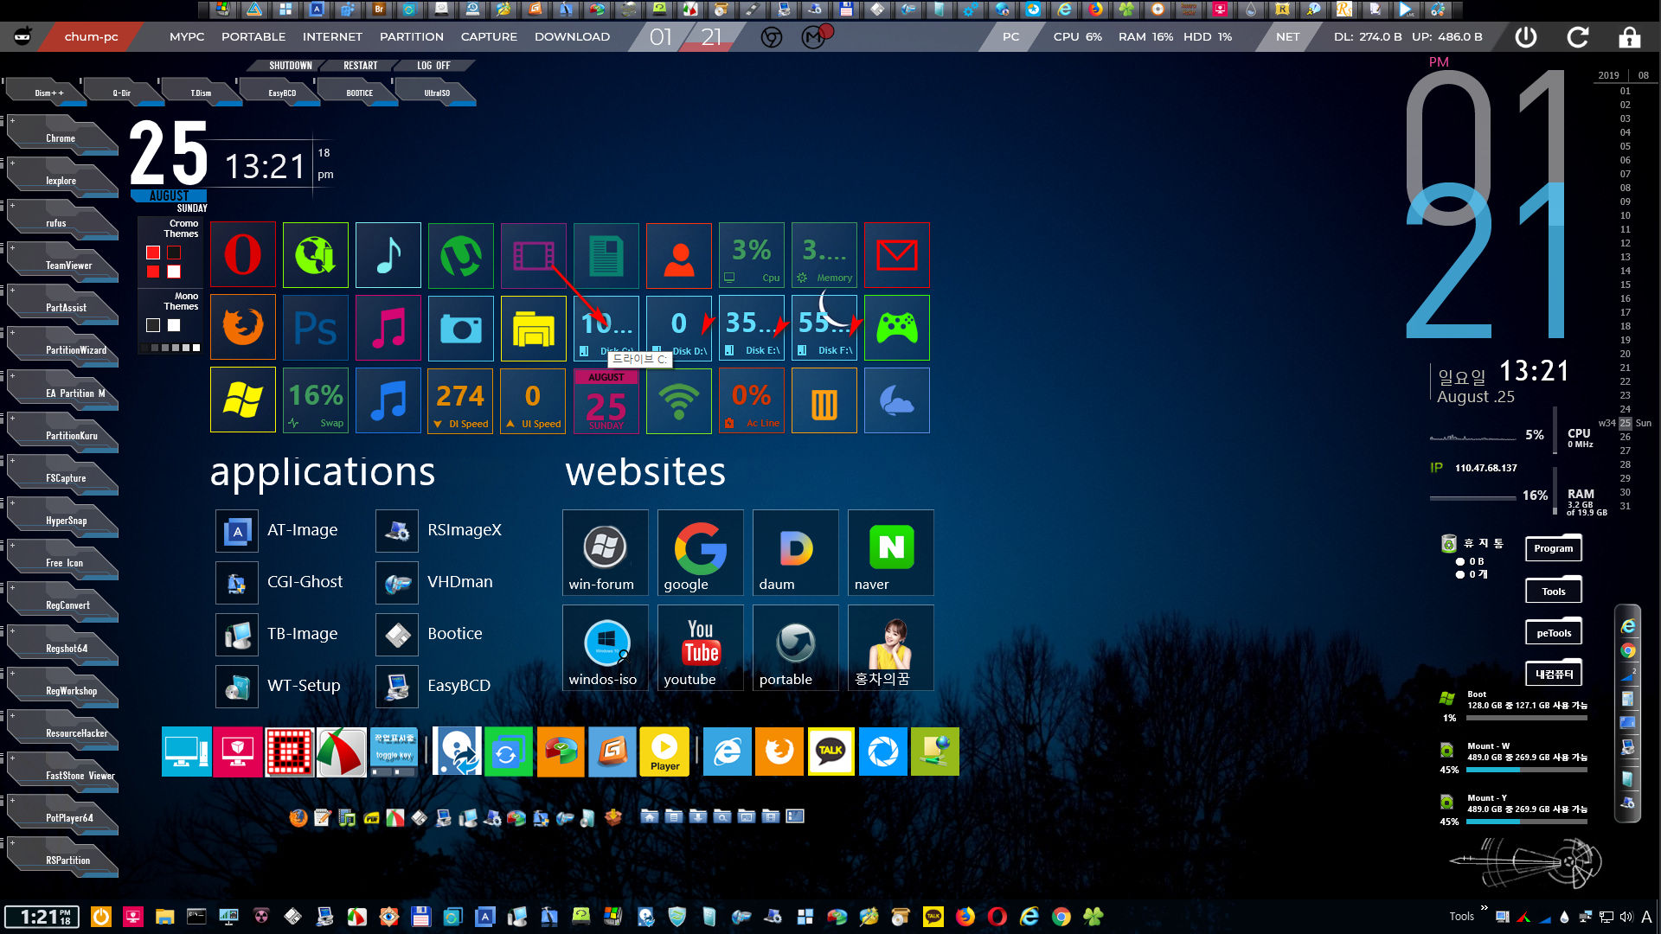Open the youtube website tile
The width and height of the screenshot is (1661, 934).
(701, 648)
